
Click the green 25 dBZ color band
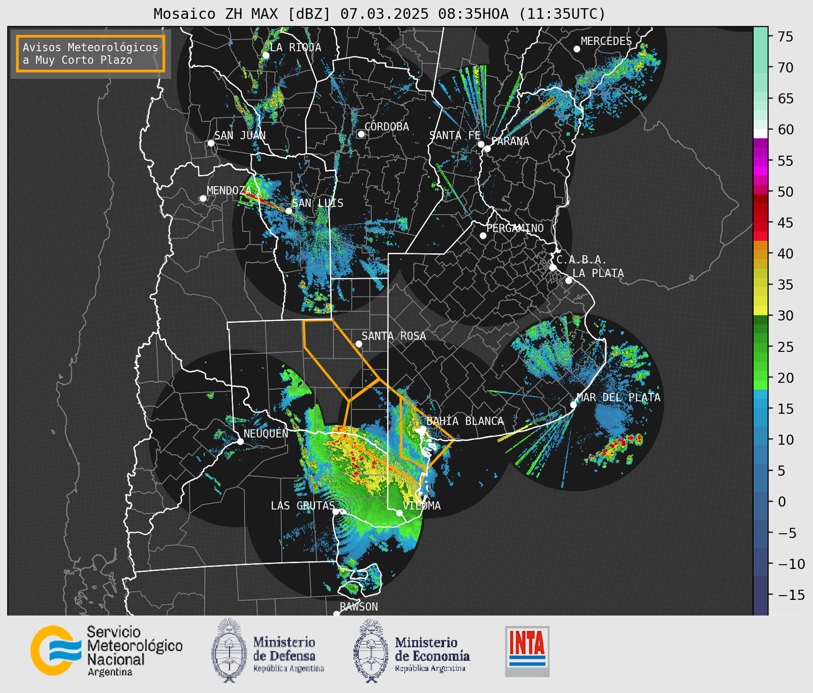[x=760, y=347]
